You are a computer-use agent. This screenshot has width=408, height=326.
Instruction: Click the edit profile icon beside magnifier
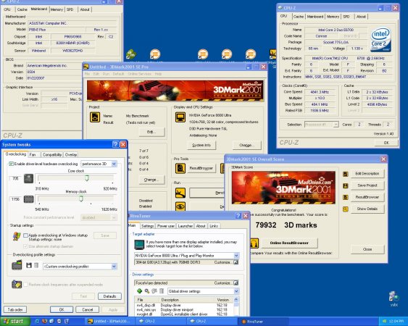(154, 291)
